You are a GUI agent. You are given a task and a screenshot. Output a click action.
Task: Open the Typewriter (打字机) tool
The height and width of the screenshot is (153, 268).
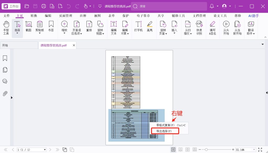point(138,28)
